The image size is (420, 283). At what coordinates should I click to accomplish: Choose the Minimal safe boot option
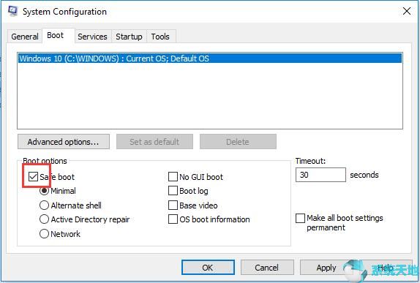44,191
